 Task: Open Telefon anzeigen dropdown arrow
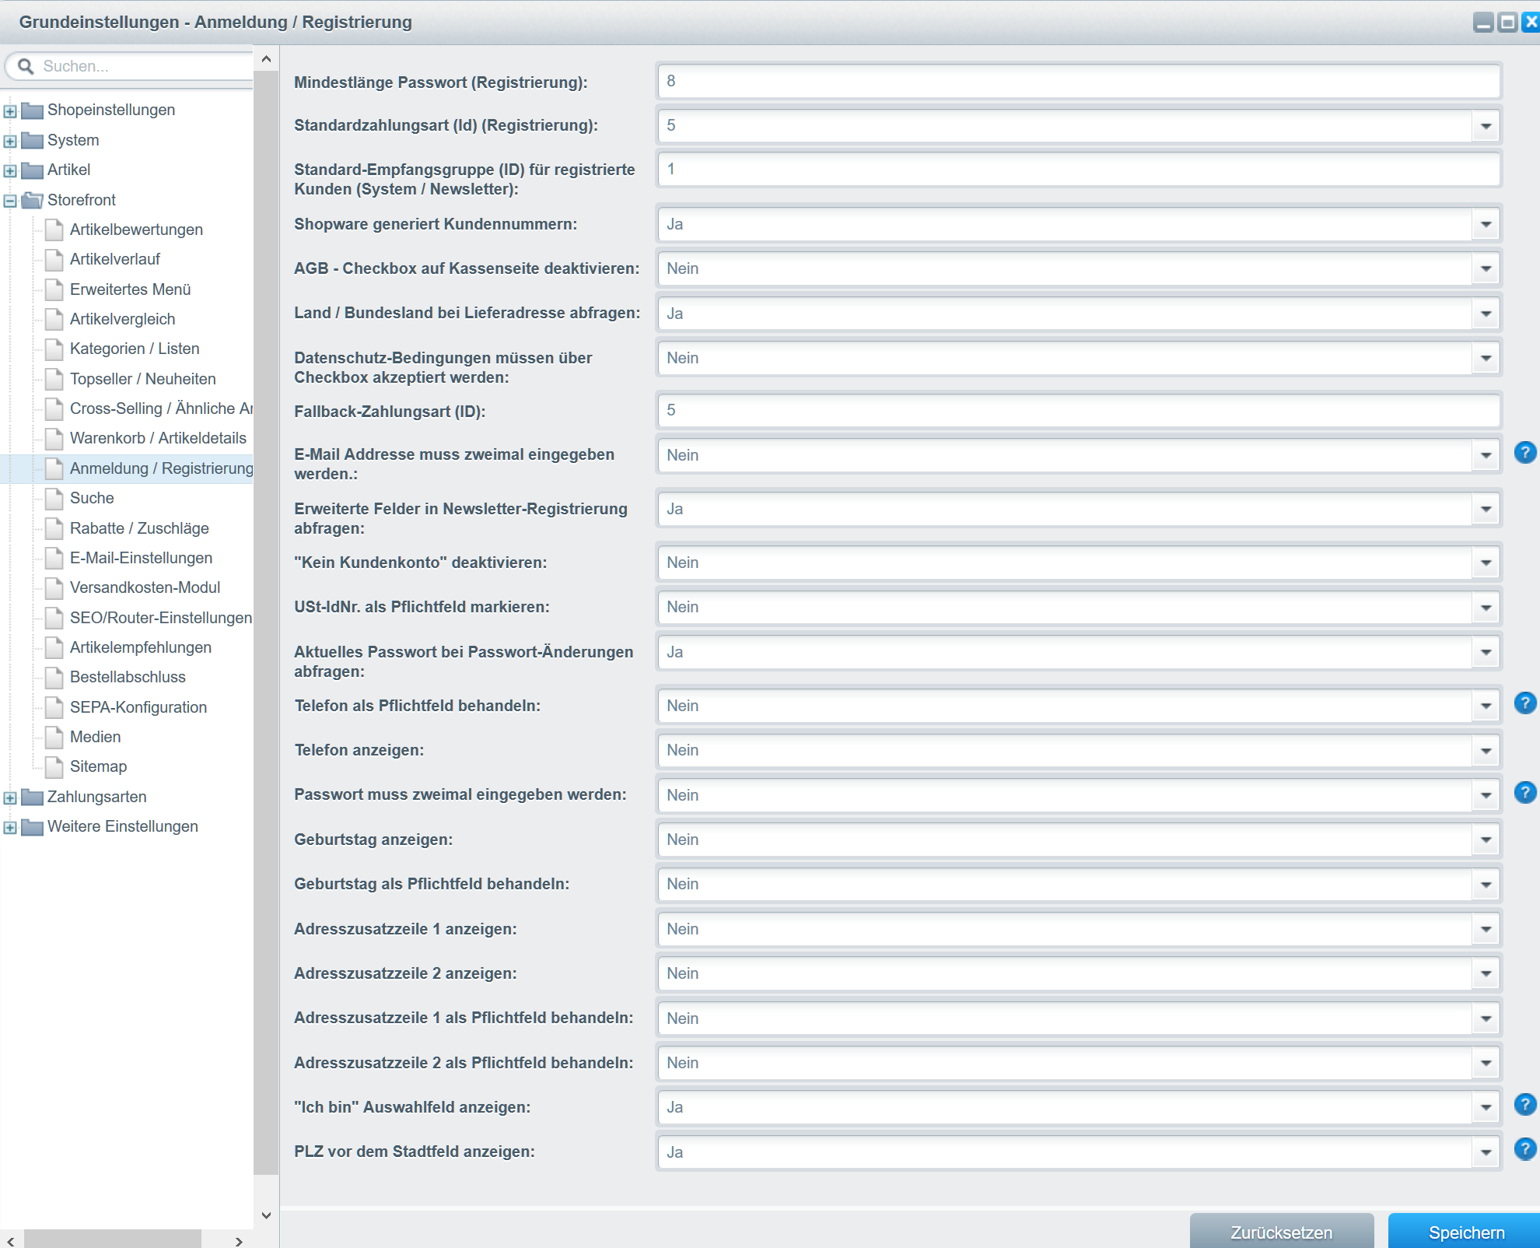point(1486,751)
